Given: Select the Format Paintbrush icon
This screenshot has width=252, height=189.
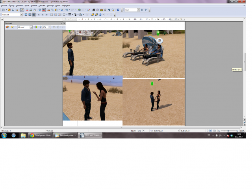Looking at the screenshot, I should 62,10.
